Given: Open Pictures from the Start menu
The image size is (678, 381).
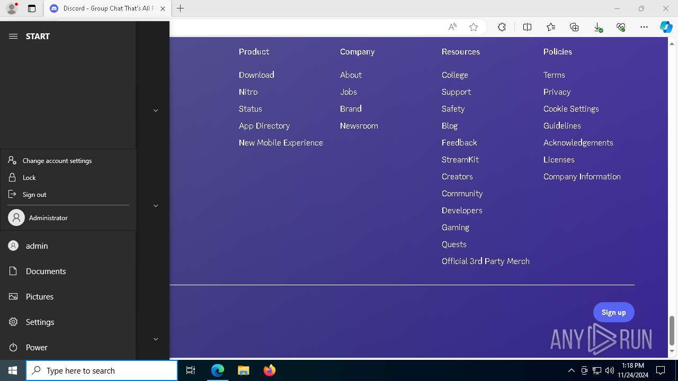Looking at the screenshot, I should pyautogui.click(x=68, y=296).
